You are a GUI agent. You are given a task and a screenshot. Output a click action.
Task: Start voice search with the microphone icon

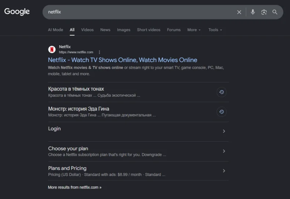tap(253, 12)
